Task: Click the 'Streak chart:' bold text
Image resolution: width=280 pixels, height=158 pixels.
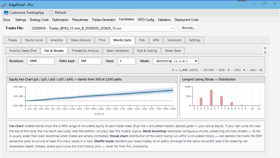Action: [x=119, y=136]
